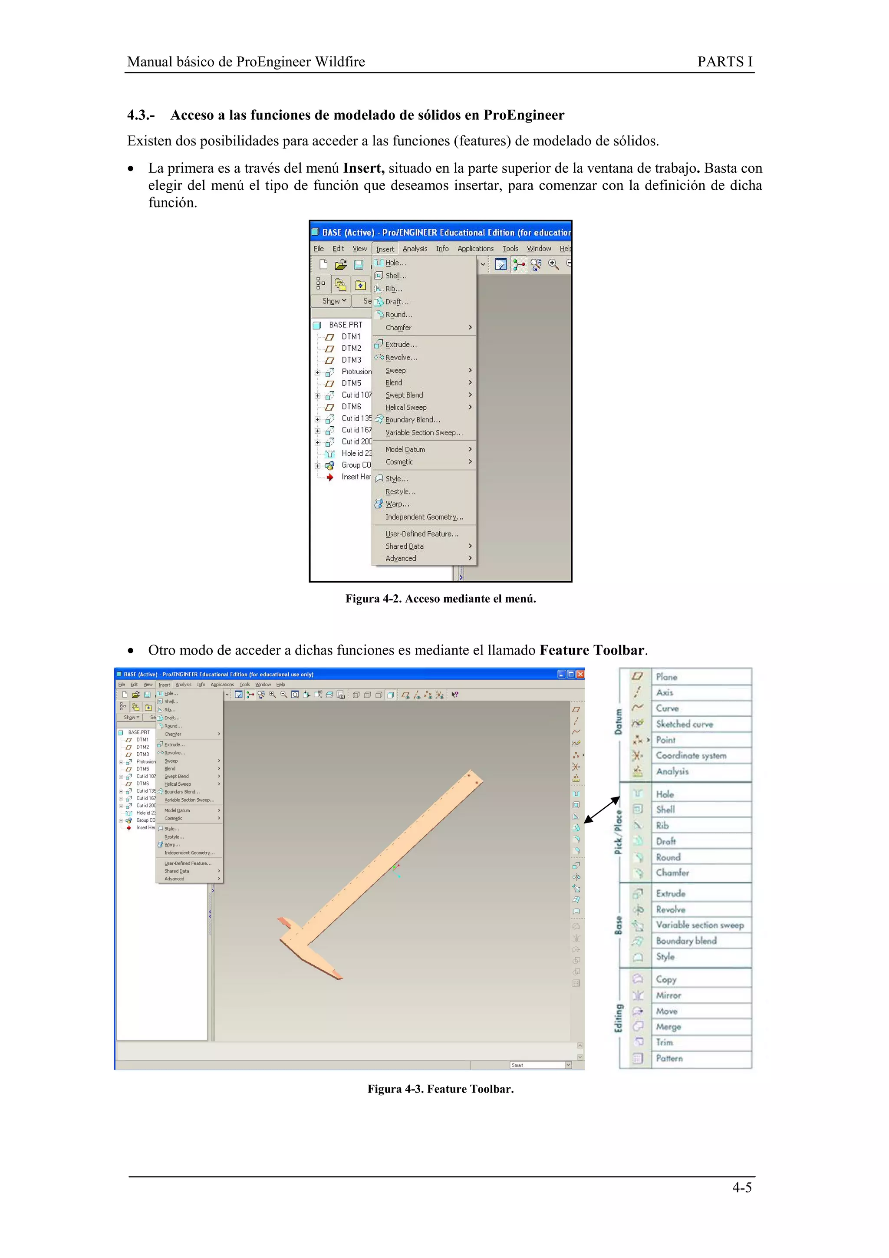This screenshot has width=889, height=1258.
Task: Toggle datum axes display in lower window toolbar
Action: tap(418, 695)
